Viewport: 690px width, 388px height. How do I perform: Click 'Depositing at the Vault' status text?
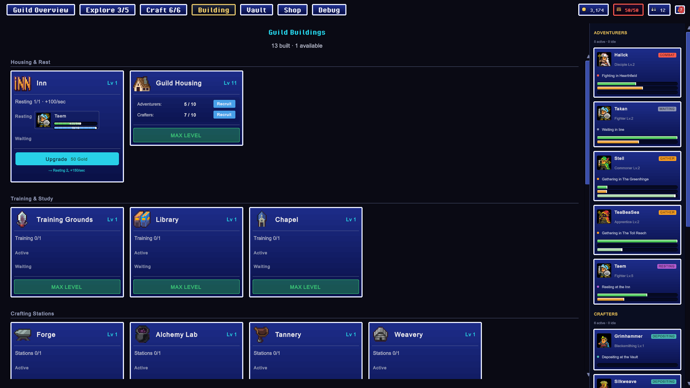[x=620, y=357]
